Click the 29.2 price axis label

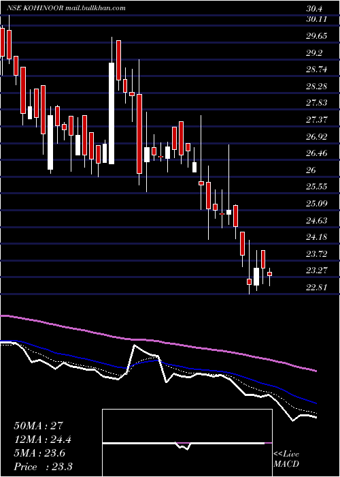click(314, 53)
